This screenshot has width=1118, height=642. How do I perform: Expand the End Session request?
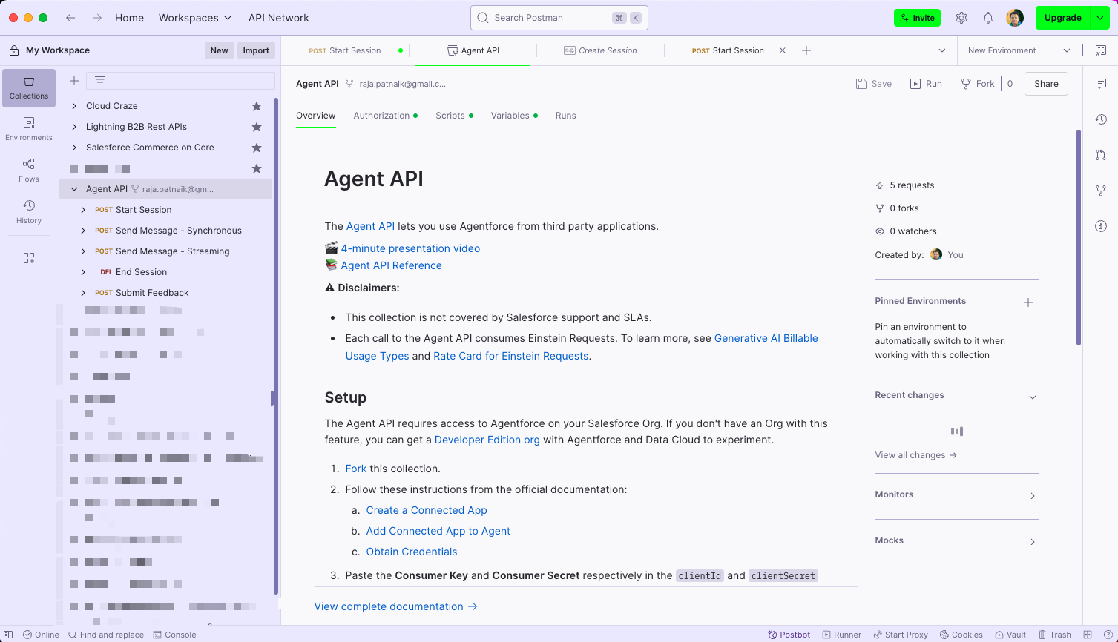click(x=83, y=272)
